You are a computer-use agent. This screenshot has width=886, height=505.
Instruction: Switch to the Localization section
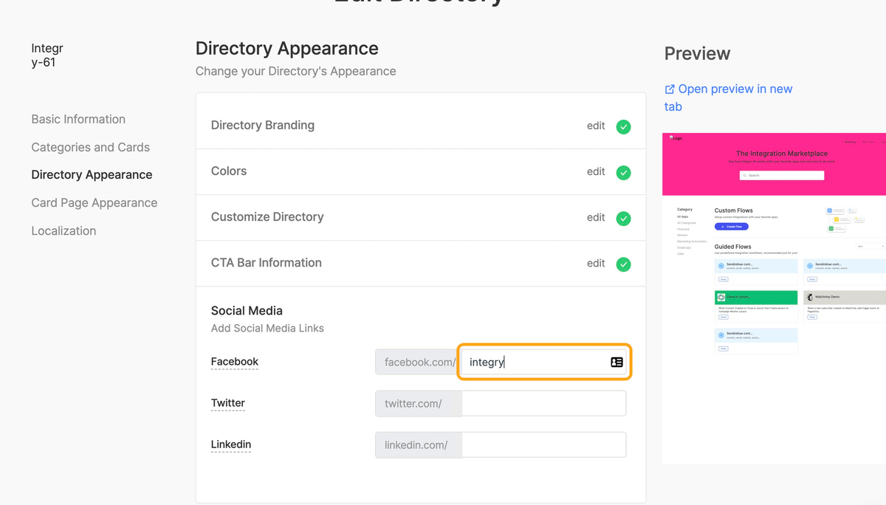(x=63, y=230)
